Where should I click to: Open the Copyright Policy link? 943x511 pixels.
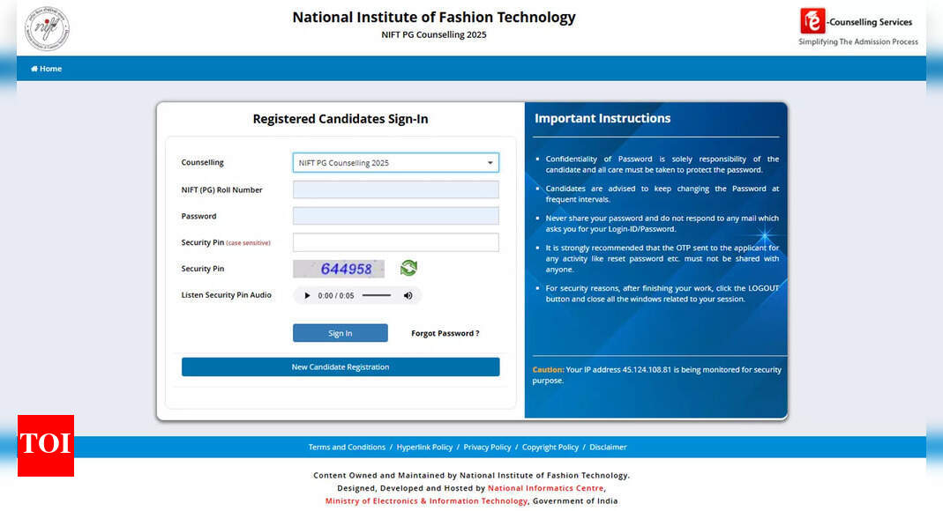(550, 447)
